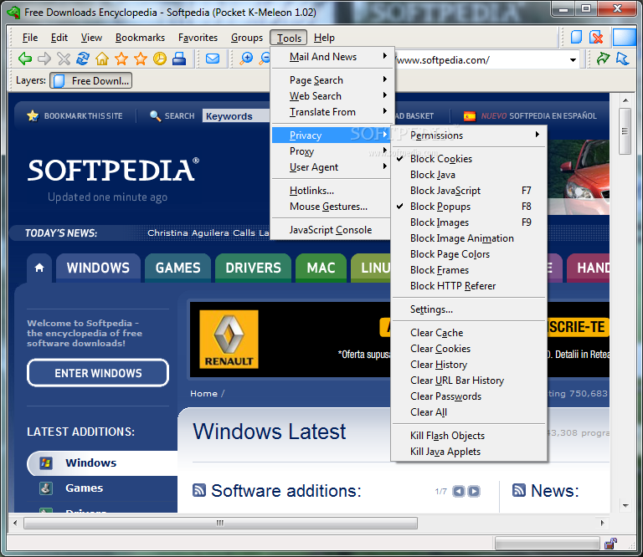
Task: Toggle Block HTTP Referer option
Action: [469, 286]
